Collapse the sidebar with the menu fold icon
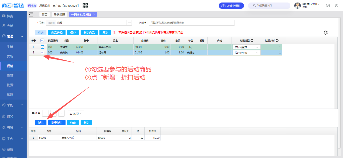 (31, 15)
